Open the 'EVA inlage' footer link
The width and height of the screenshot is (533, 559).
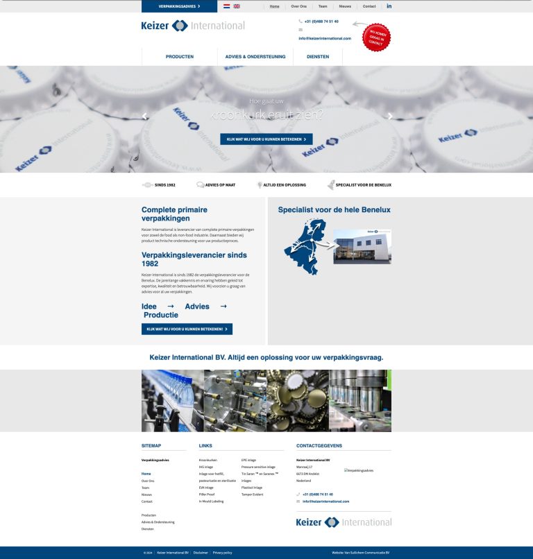(206, 488)
